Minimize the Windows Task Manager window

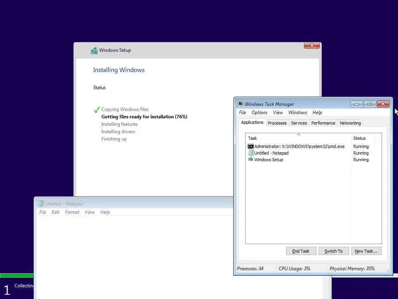pyautogui.click(x=357, y=104)
